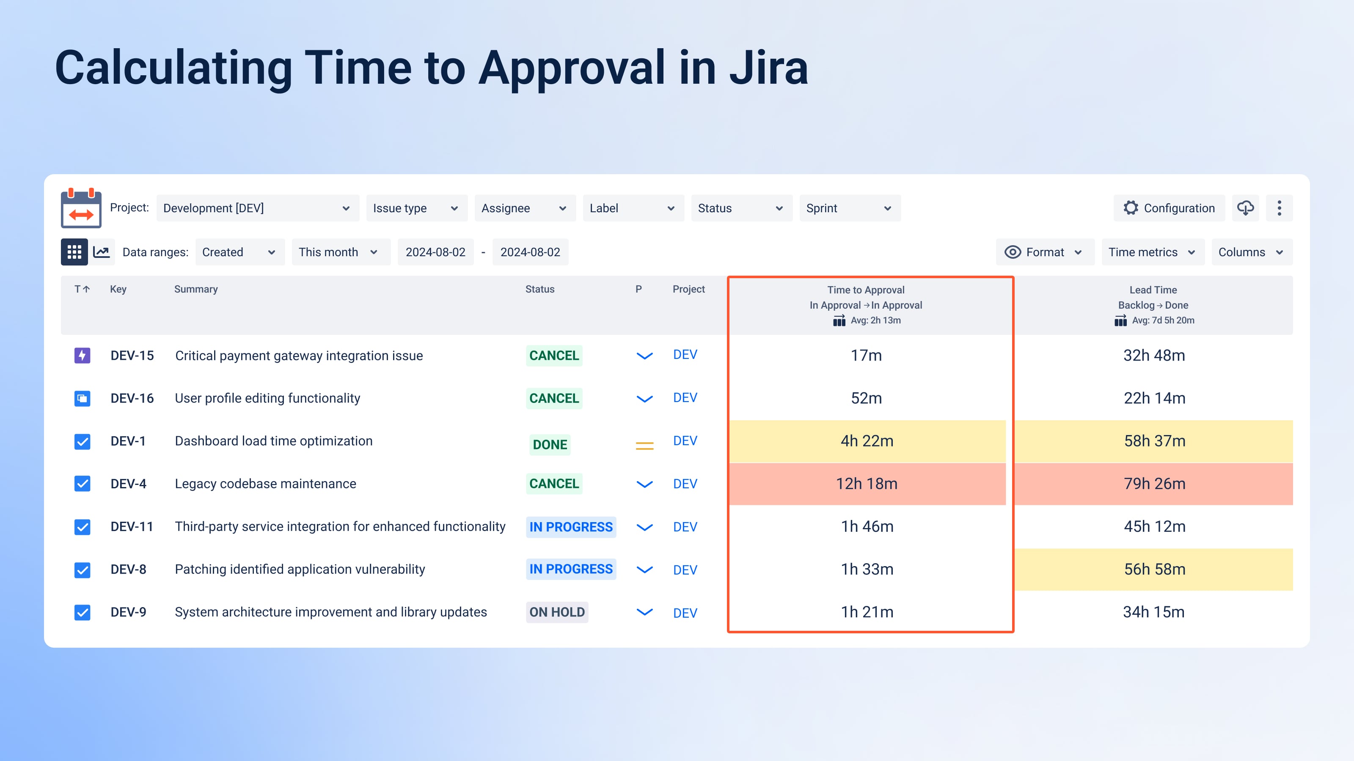Expand the Assignee filter

coord(525,208)
